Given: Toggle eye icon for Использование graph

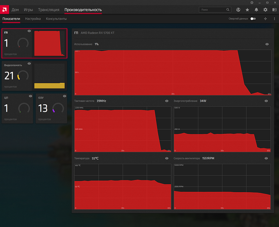Looking at the screenshot, I should (267, 44).
